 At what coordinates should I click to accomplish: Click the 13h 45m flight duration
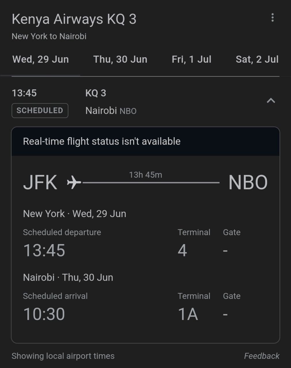[145, 175]
